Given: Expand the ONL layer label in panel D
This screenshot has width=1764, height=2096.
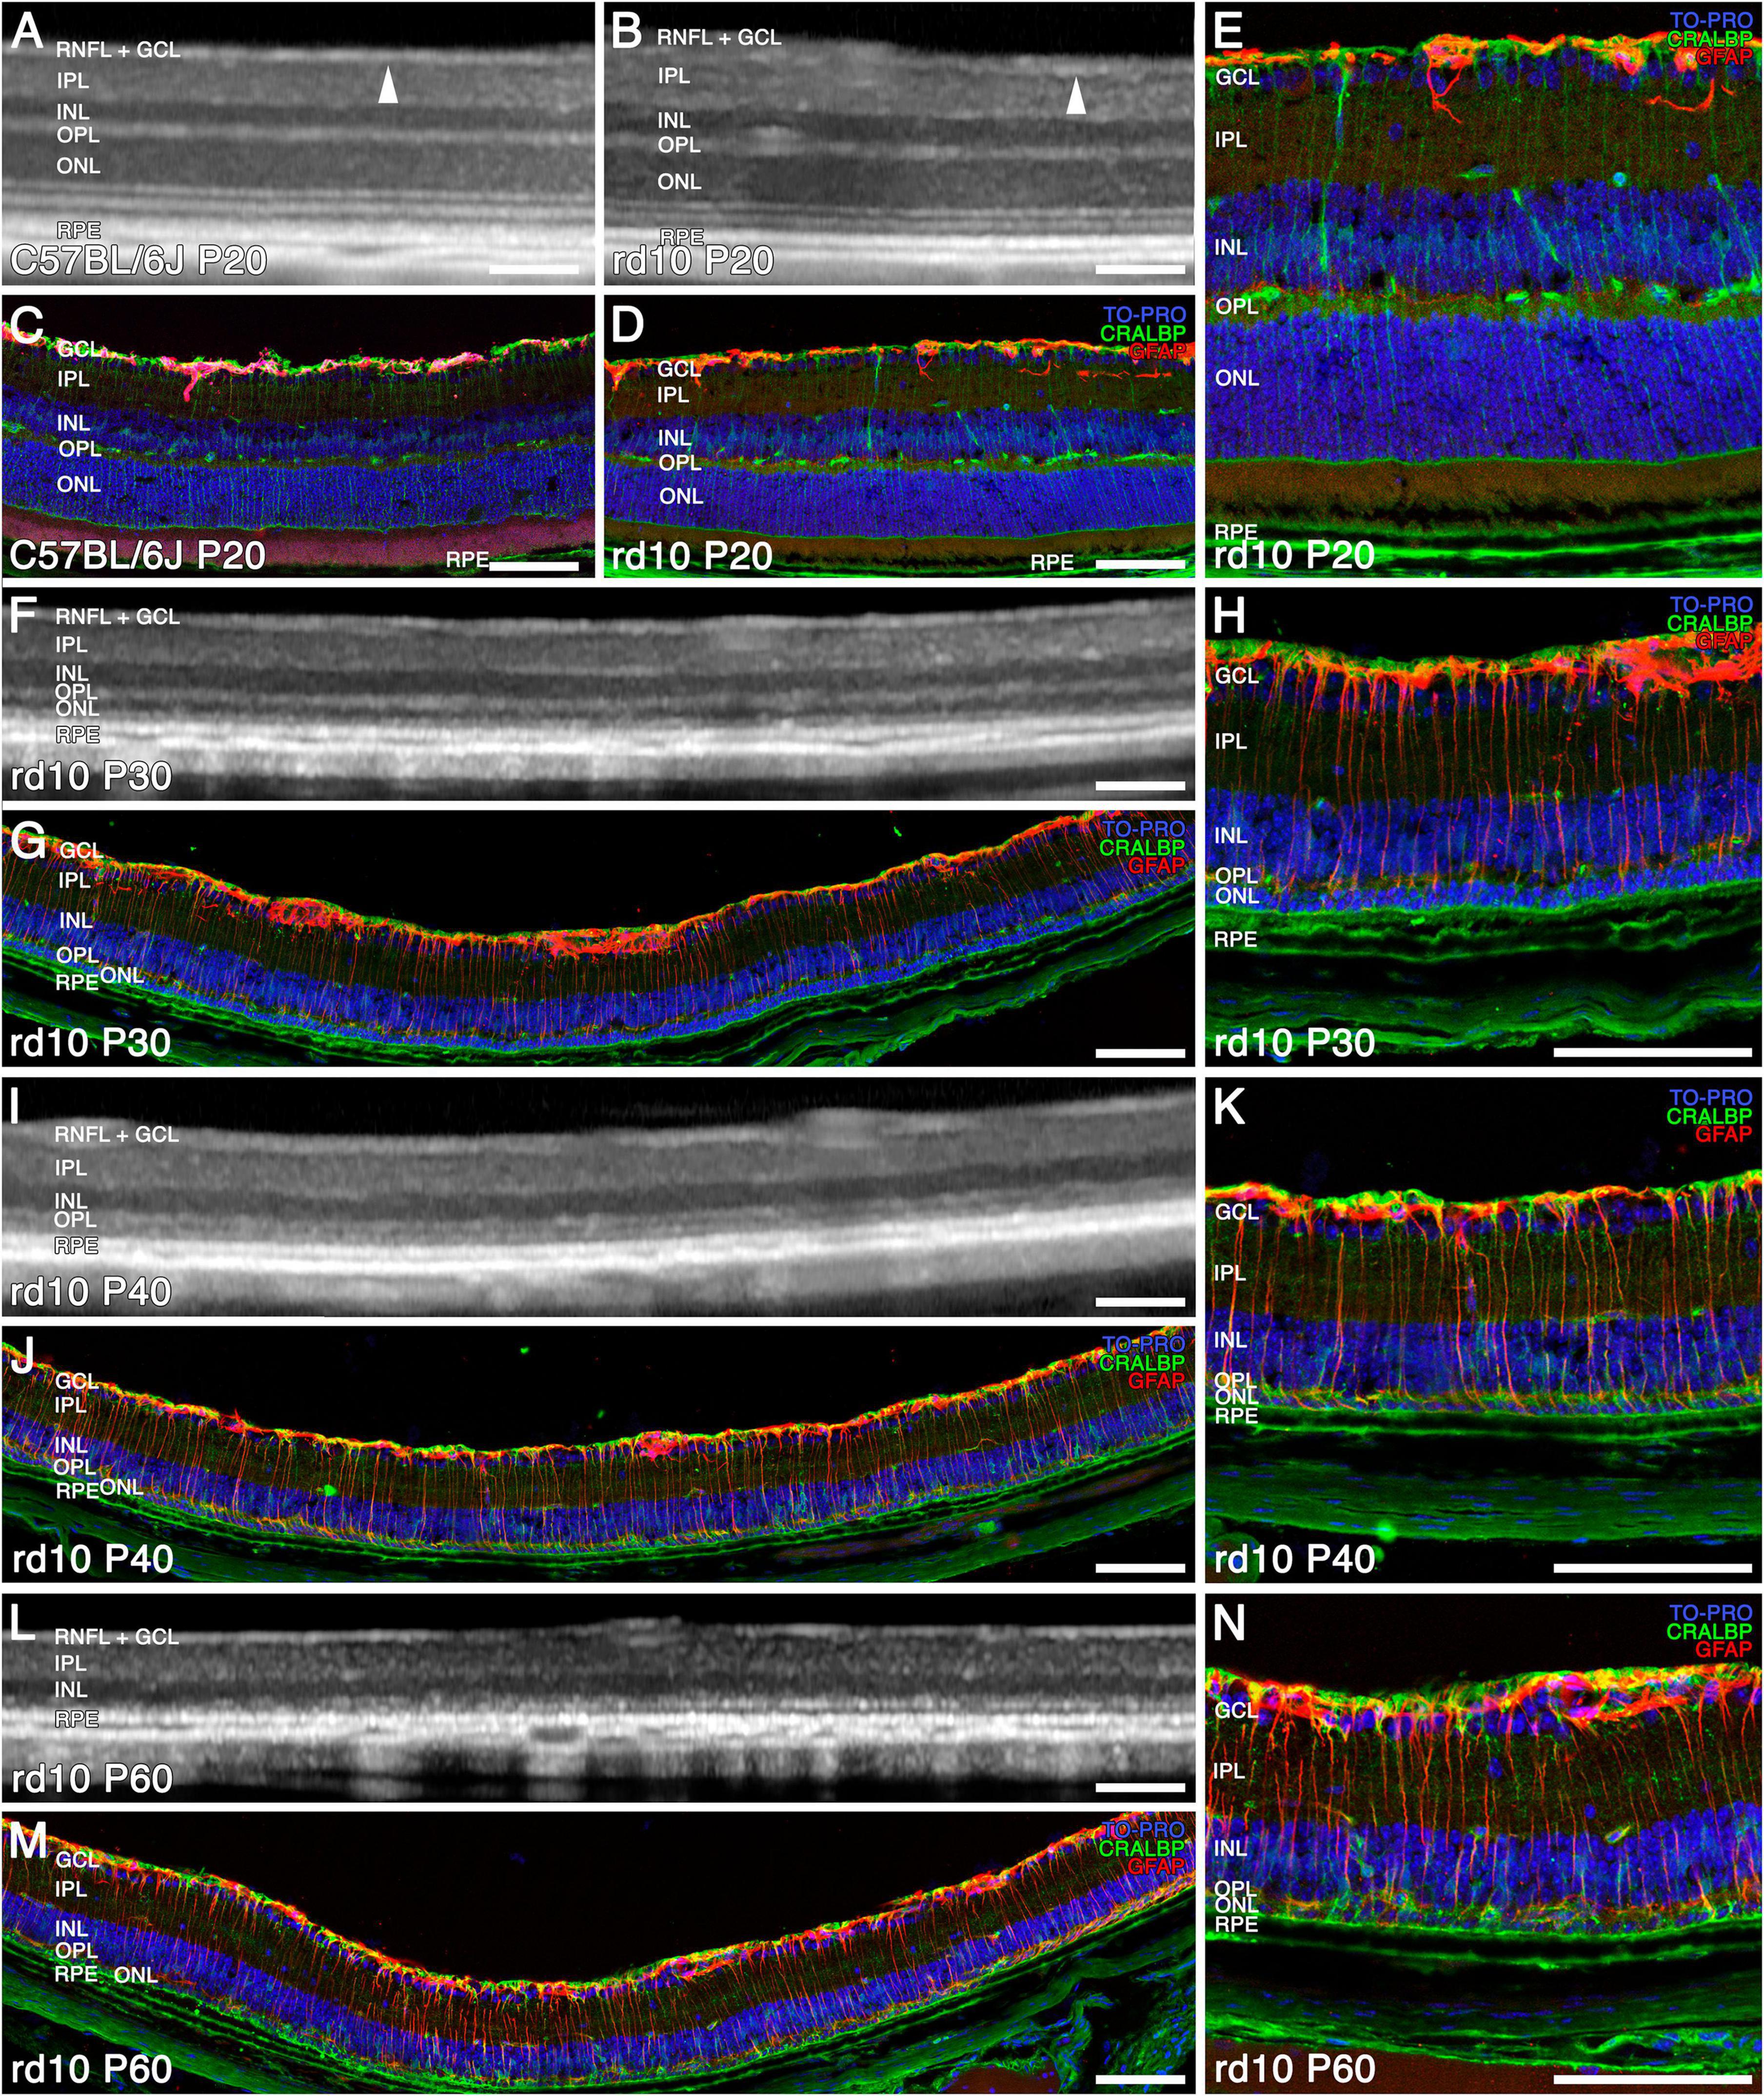Looking at the screenshot, I should pyautogui.click(x=680, y=495).
